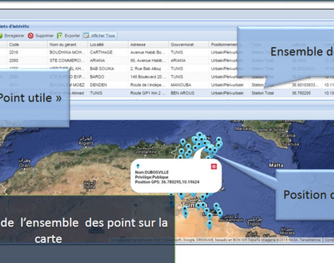Image resolution: width=334 pixels, height=263 pixels.
Task: Select the northernmost blue map marker
Action: (x=199, y=135)
